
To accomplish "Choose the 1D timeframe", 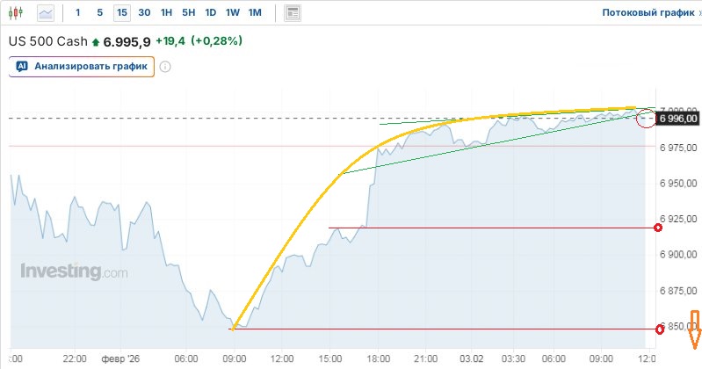I will pos(210,12).
